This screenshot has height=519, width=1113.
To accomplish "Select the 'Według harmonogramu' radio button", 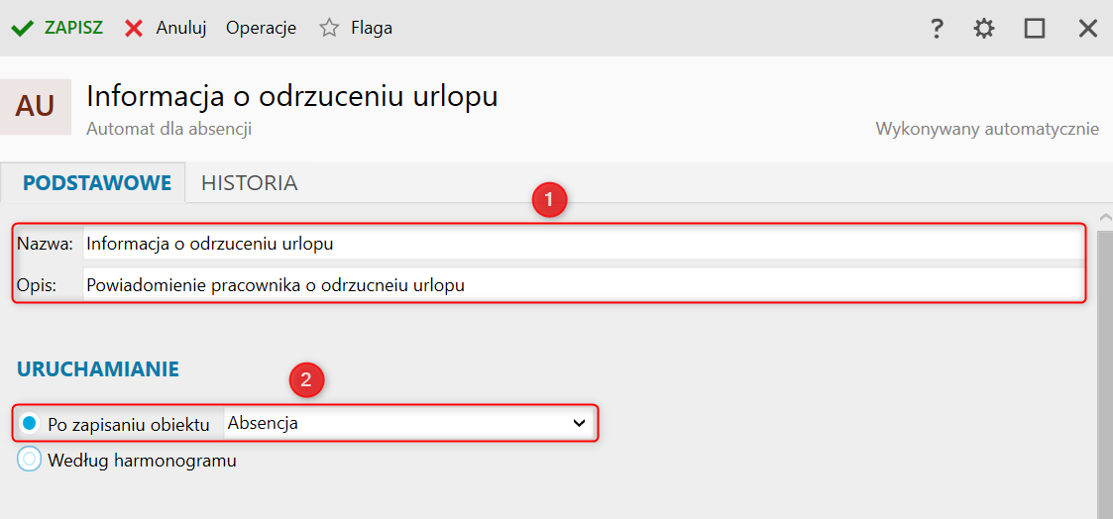I will coord(30,461).
